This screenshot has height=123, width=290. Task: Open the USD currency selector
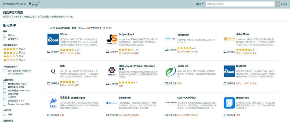284,4
